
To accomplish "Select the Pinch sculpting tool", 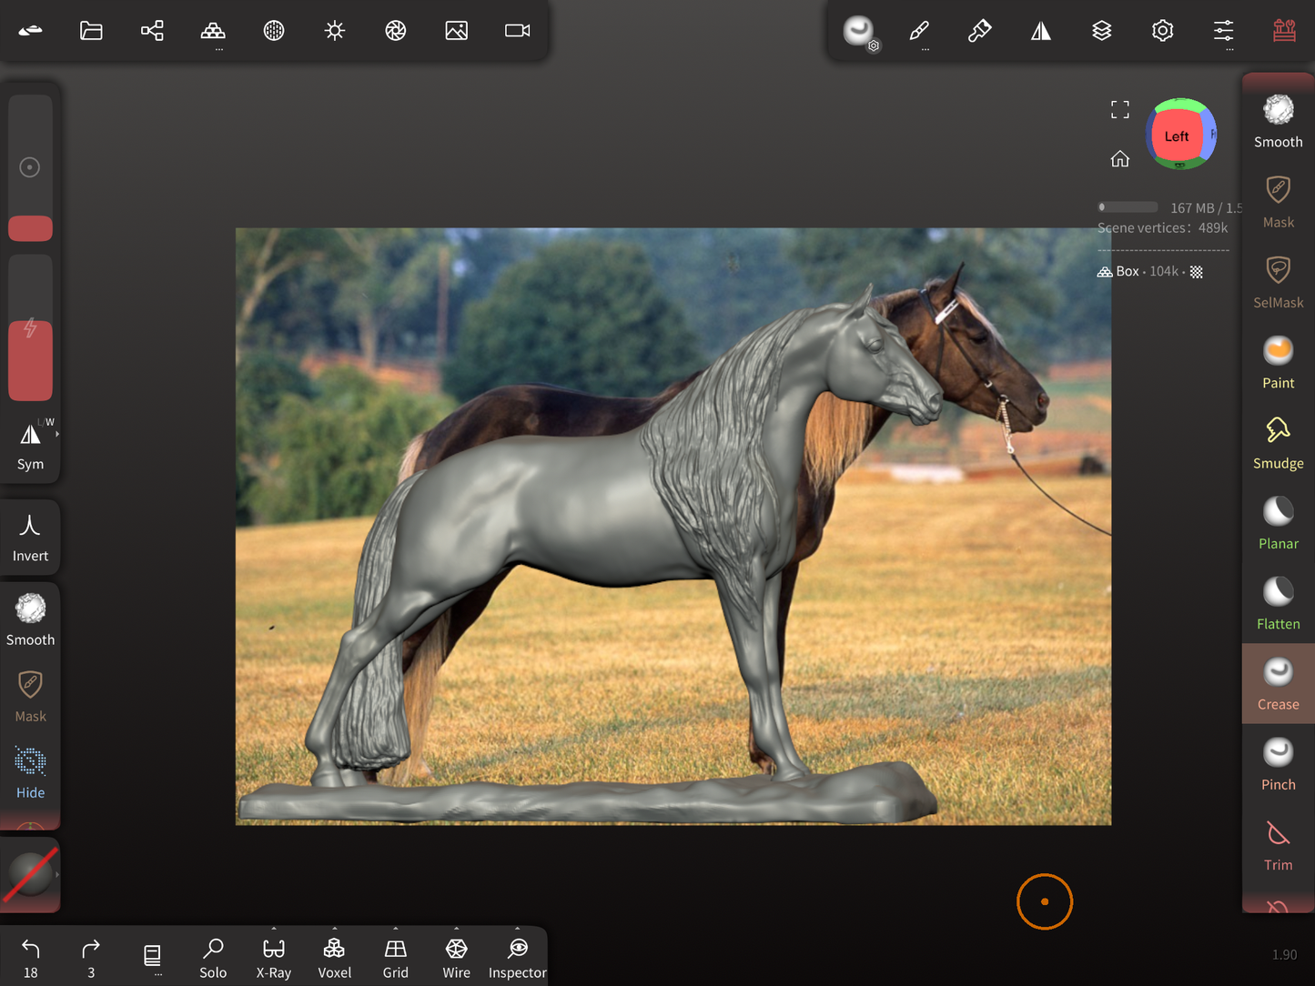I will [1278, 763].
